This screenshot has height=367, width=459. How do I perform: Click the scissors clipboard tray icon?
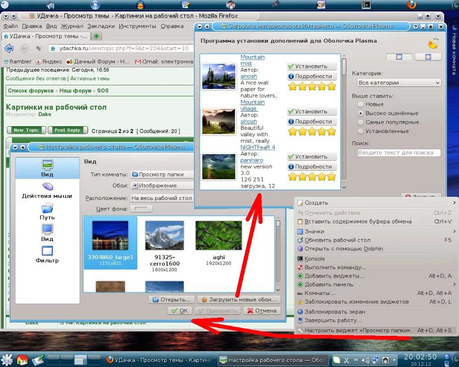346,360
